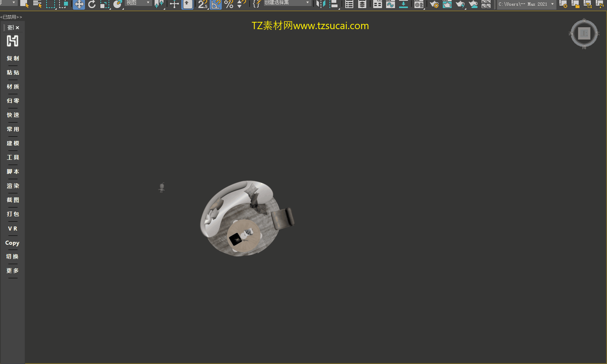This screenshot has height=364, width=607.
Task: Close the floating plugin toolbar
Action: 17,28
